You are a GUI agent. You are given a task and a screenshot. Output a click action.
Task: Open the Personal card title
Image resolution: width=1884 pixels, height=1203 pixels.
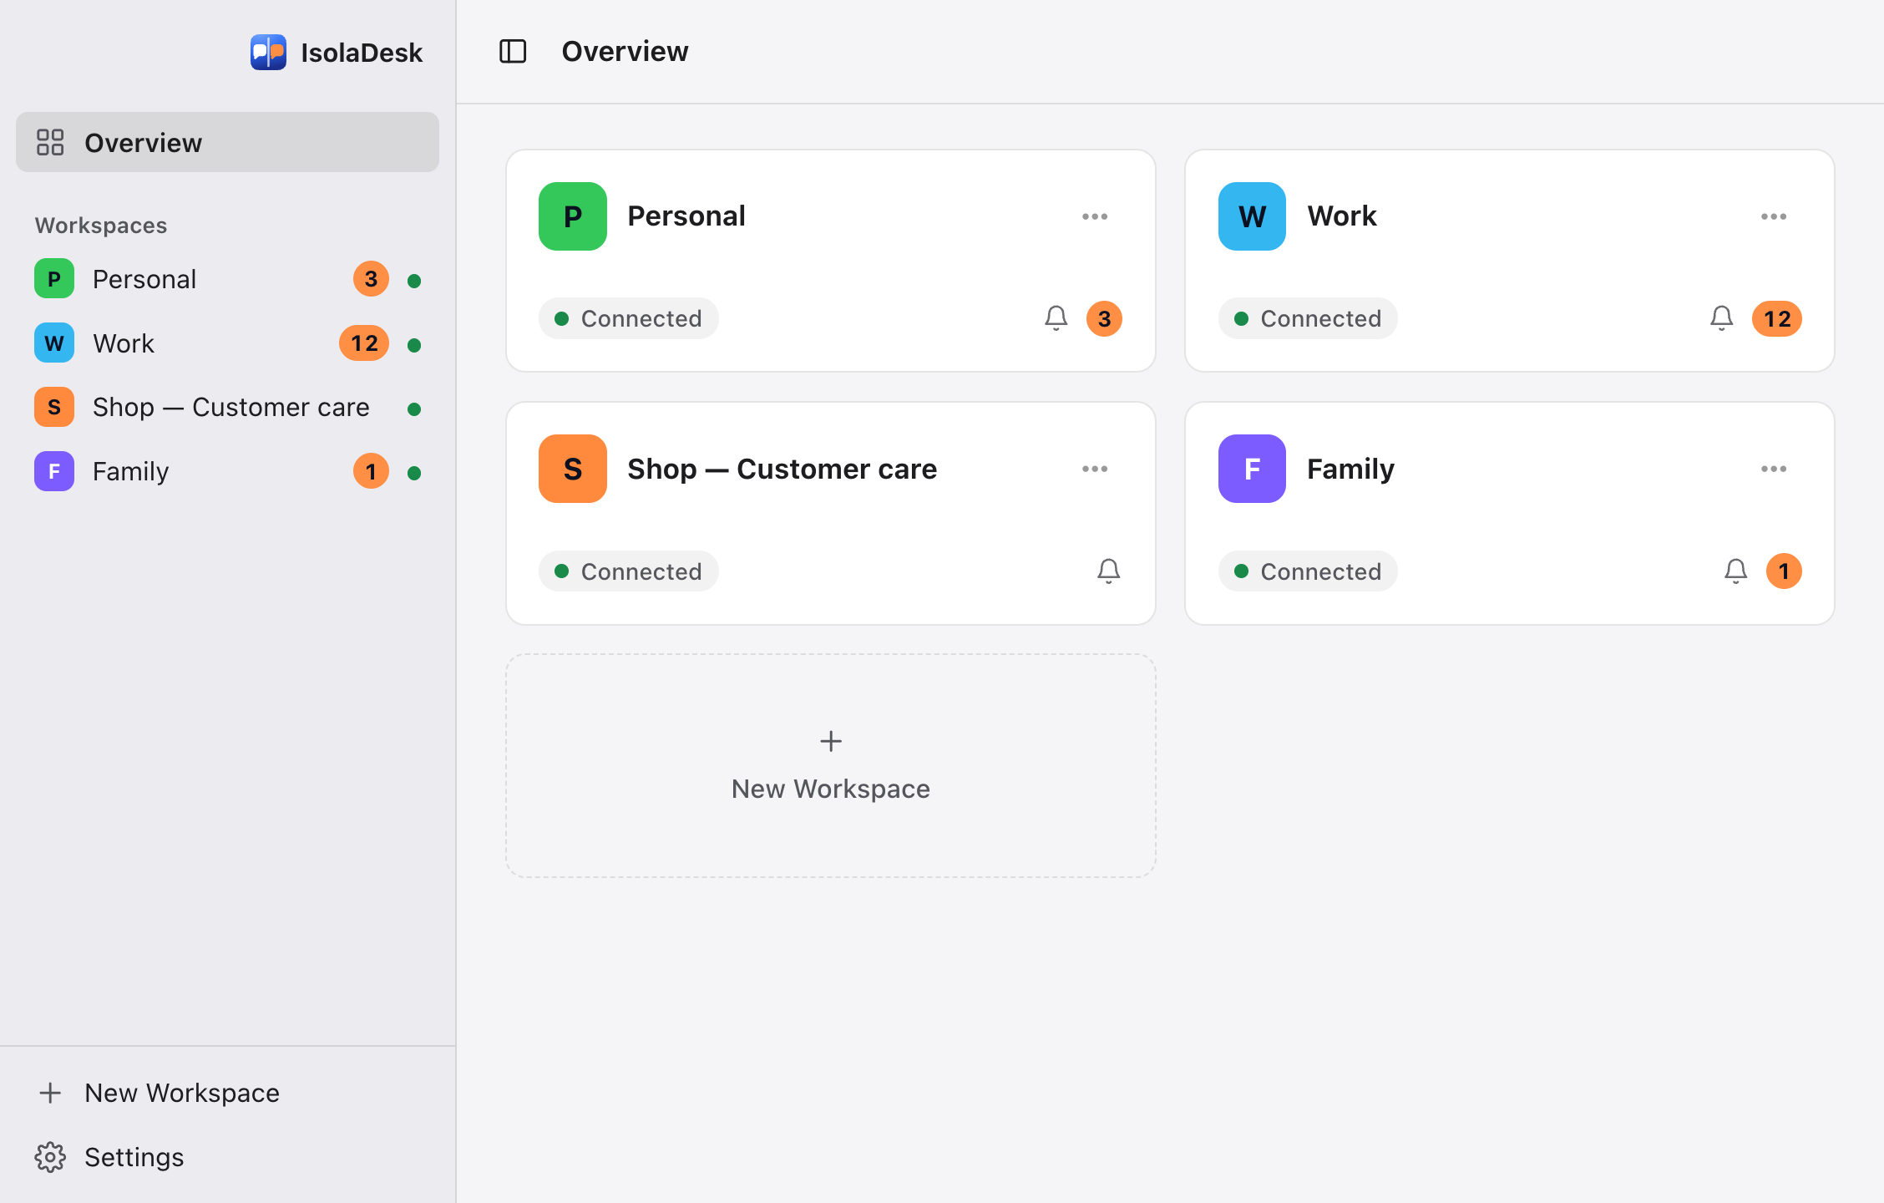coord(686,216)
